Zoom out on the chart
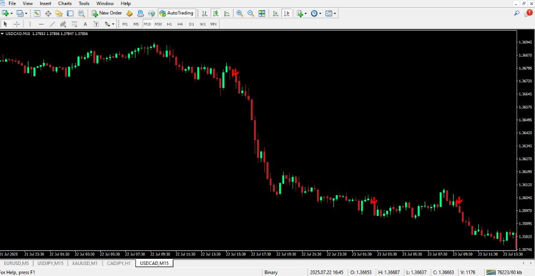This screenshot has height=276, width=535. pyautogui.click(x=250, y=13)
